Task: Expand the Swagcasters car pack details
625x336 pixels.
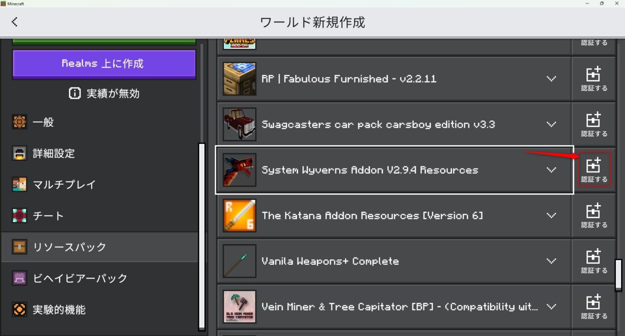Action: pos(551,124)
